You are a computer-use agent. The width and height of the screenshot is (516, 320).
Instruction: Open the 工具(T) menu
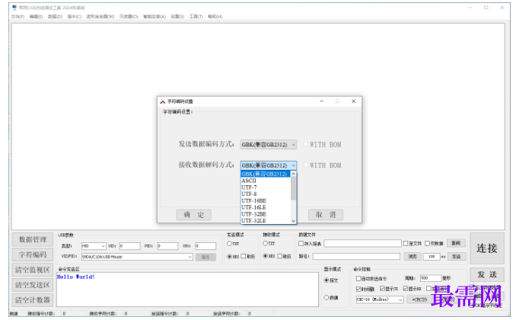pos(196,17)
